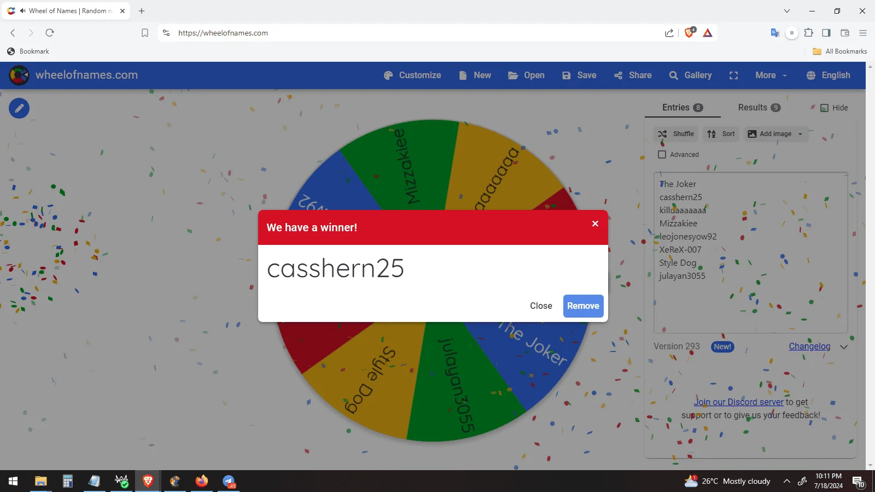
Task: Remove the winner casshern25
Action: click(x=583, y=306)
